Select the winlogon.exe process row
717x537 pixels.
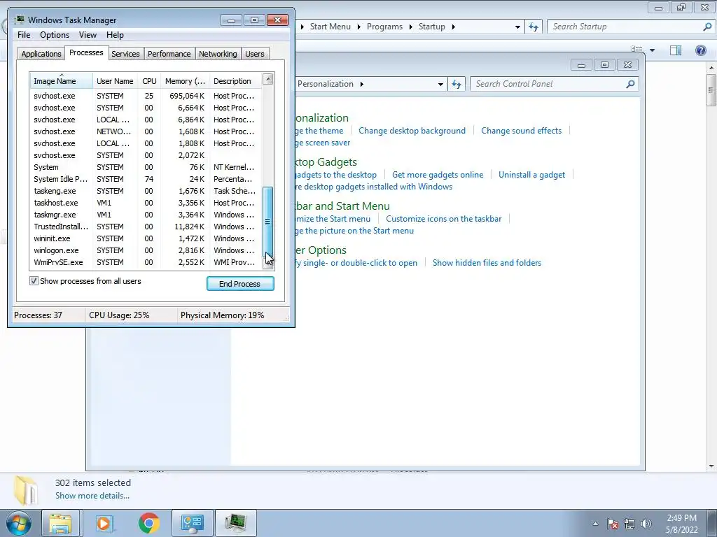pyautogui.click(x=146, y=250)
